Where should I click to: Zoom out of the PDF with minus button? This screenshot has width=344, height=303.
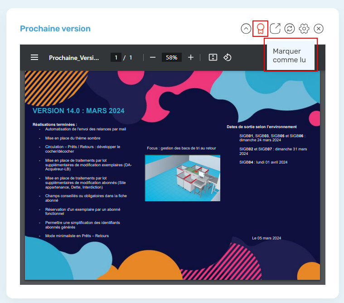click(x=153, y=57)
